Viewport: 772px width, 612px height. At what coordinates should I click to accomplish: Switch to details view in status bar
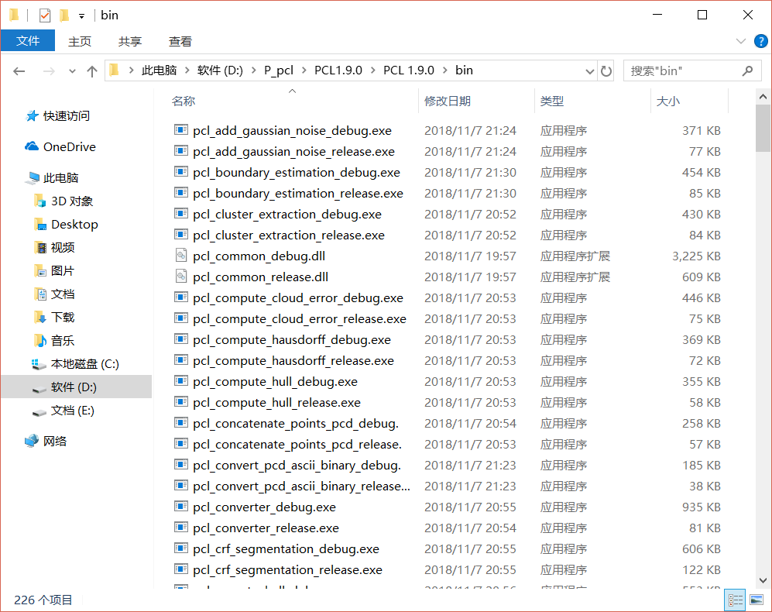[x=736, y=600]
